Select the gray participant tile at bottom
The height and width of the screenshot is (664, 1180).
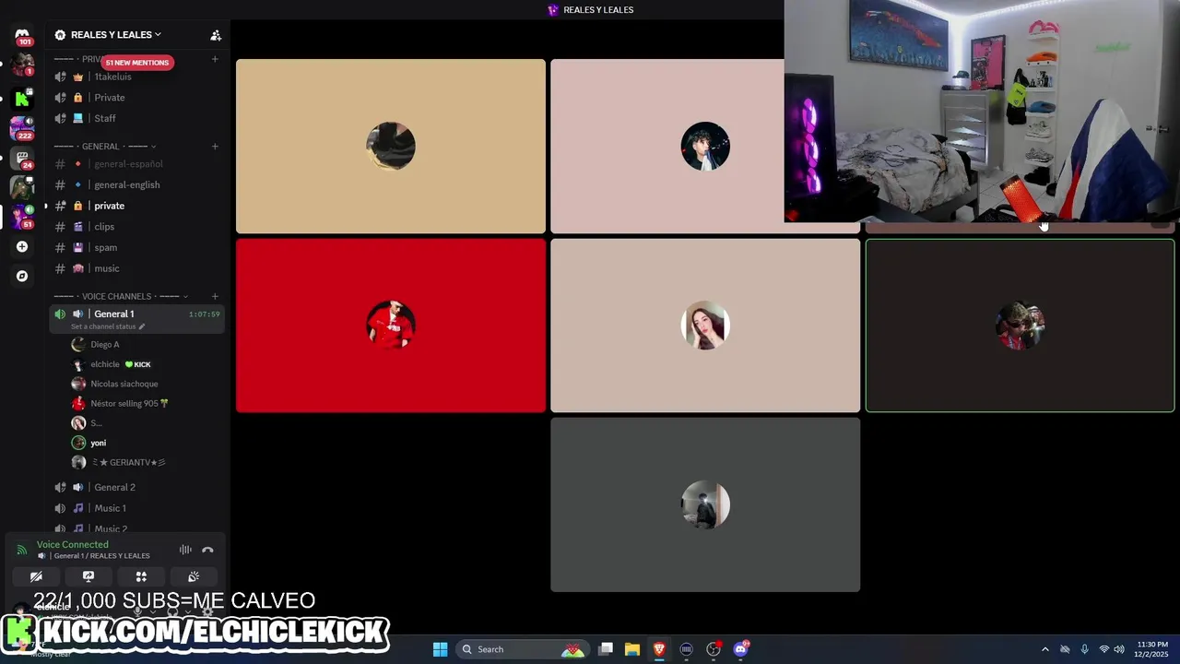(705, 504)
